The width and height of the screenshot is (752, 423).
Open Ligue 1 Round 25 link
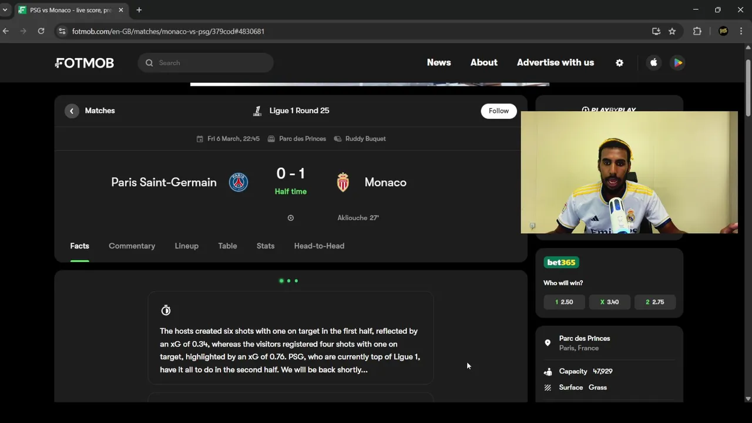coord(299,110)
